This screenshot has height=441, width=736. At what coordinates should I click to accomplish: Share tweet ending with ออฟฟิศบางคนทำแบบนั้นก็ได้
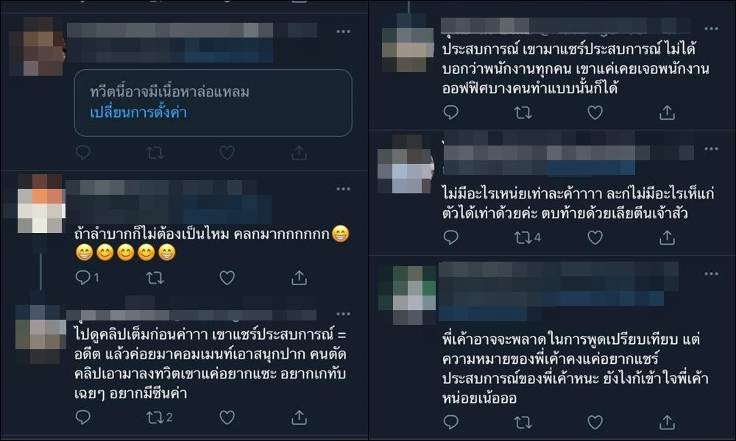(667, 112)
